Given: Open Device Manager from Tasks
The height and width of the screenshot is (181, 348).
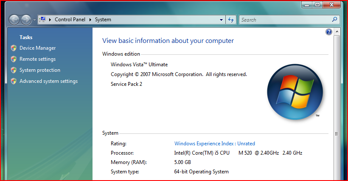Looking at the screenshot, I should pyautogui.click(x=37, y=48).
